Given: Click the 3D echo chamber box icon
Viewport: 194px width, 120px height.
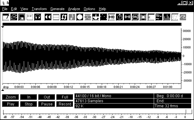Looking at the screenshot, I should click(135, 17).
